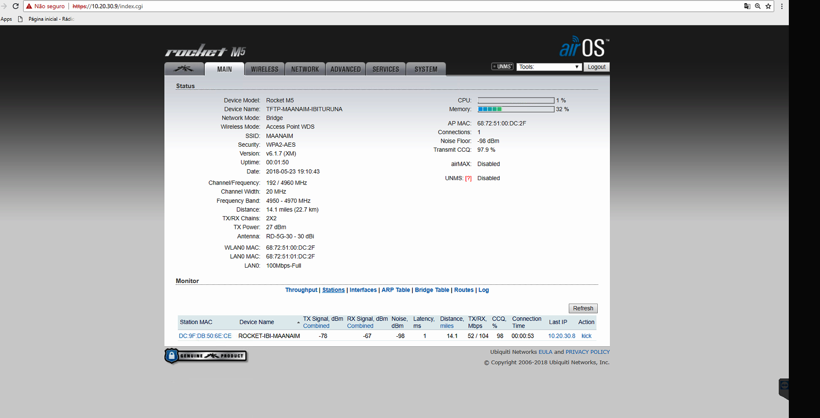Open the Routes monitor
This screenshot has width=820, height=418.
tap(464, 290)
